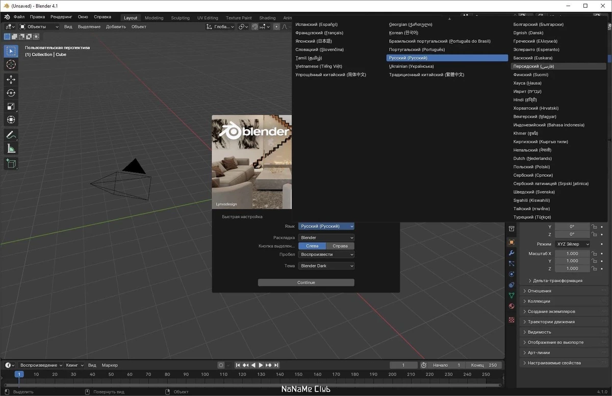Open the Пробел spacebar action dropdown

326,254
